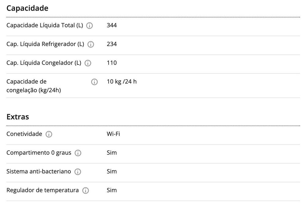Click Sistema anti-bacteriano info icon
Screen dimensions: 306x212
pos(78,172)
